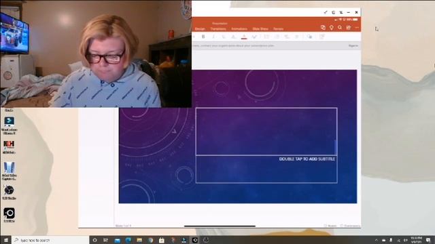
Task: Open the blue screen capture desktop shortcut
Action: point(9,171)
